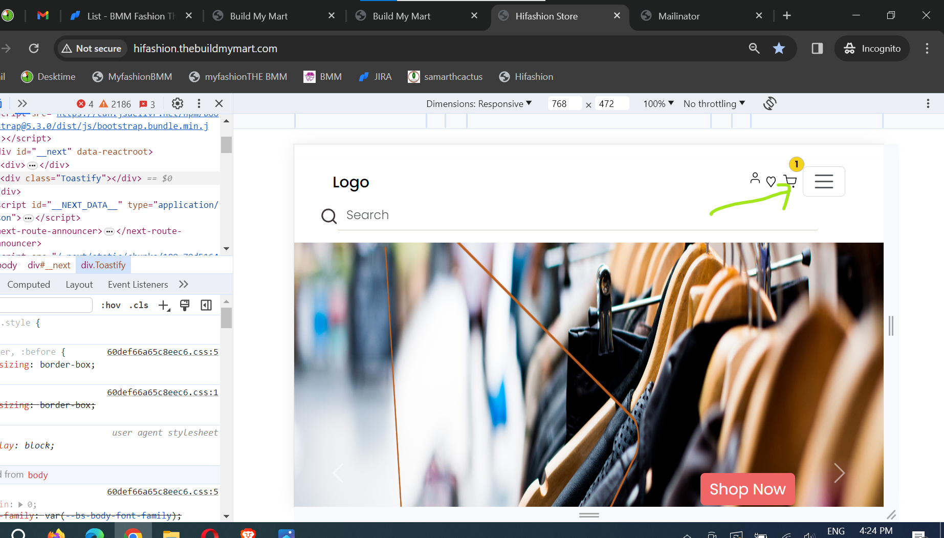The width and height of the screenshot is (944, 538).
Task: Switch to the Layout tab
Action: (x=79, y=285)
